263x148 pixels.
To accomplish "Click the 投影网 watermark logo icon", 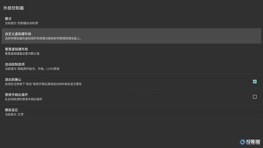I will [x=243, y=142].
